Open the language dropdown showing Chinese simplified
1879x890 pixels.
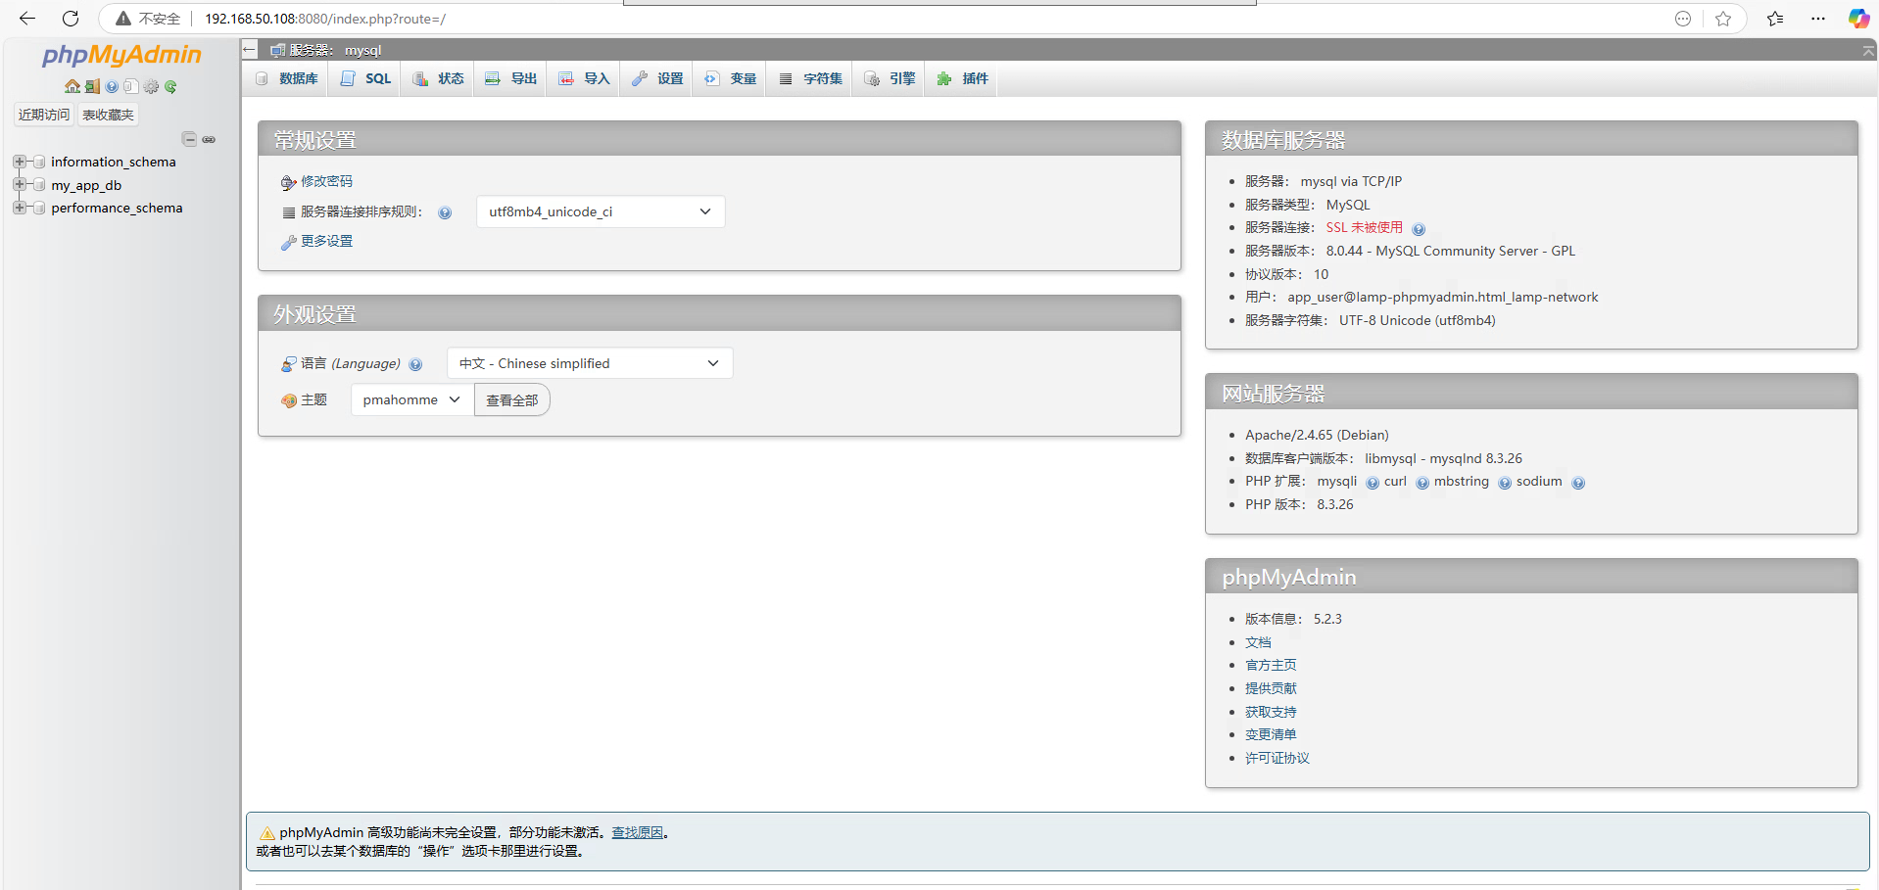(x=590, y=363)
